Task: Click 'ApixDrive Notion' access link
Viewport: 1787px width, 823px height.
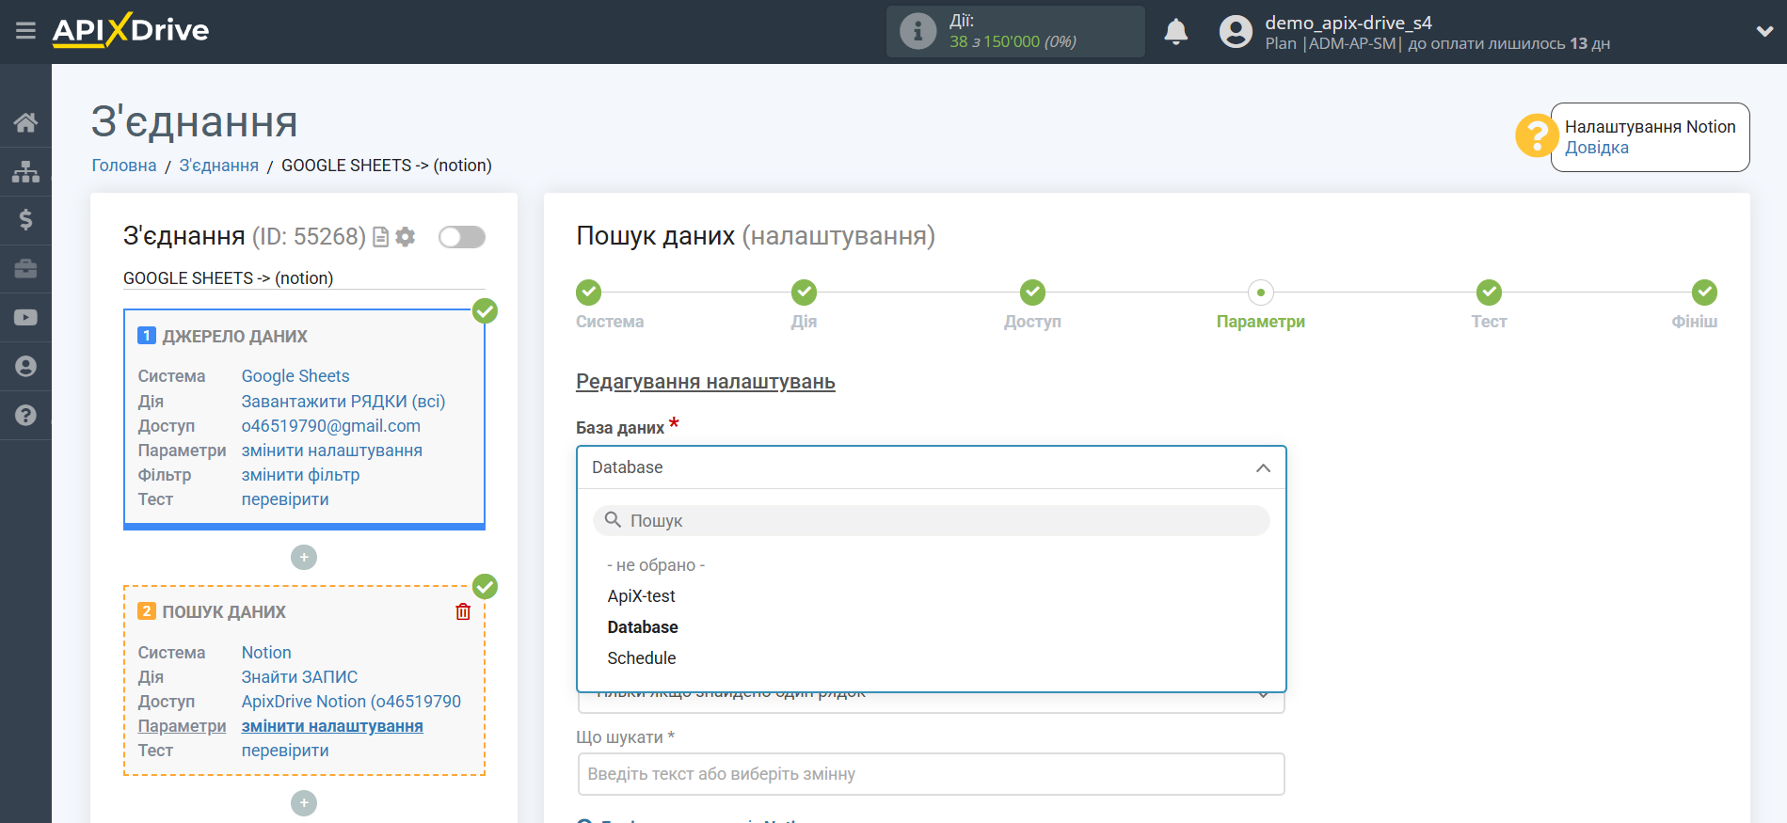Action: click(352, 702)
